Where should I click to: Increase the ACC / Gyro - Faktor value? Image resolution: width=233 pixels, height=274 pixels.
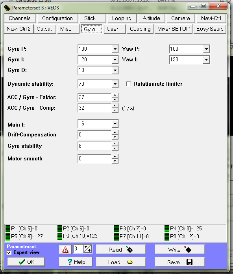115,95
